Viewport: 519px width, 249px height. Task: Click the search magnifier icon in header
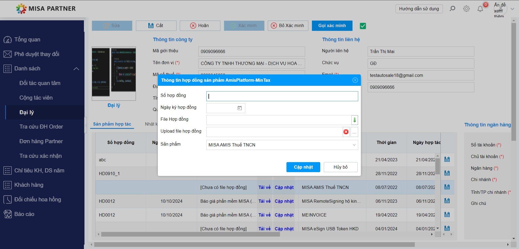pos(452,9)
